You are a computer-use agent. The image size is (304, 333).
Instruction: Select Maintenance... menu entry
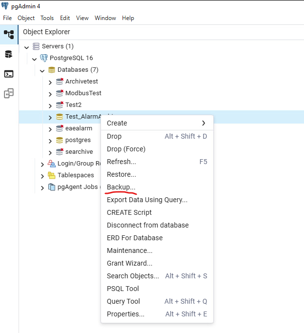point(157,250)
